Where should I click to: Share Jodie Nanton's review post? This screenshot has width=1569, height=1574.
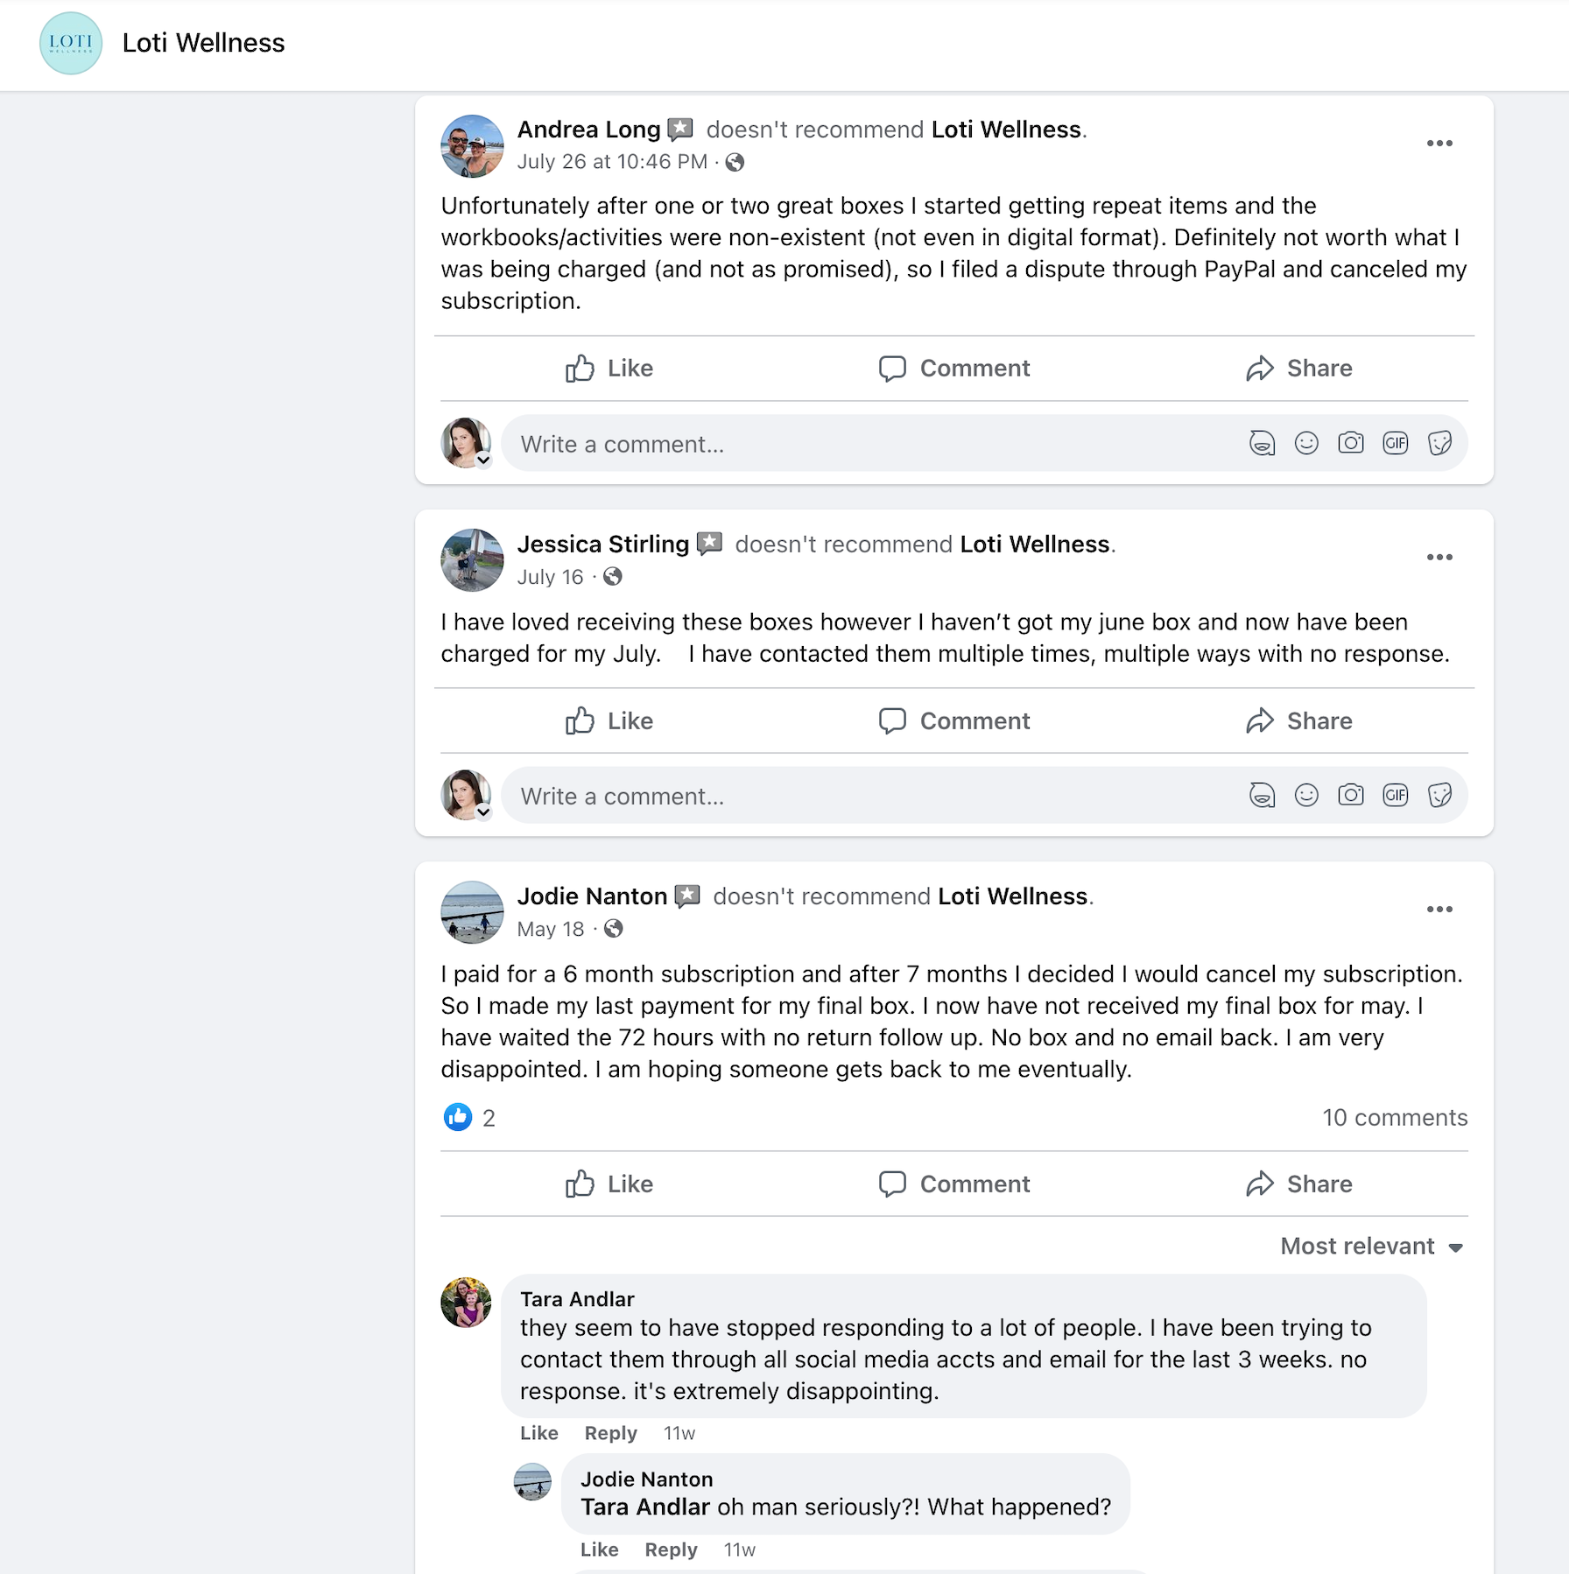point(1299,1184)
